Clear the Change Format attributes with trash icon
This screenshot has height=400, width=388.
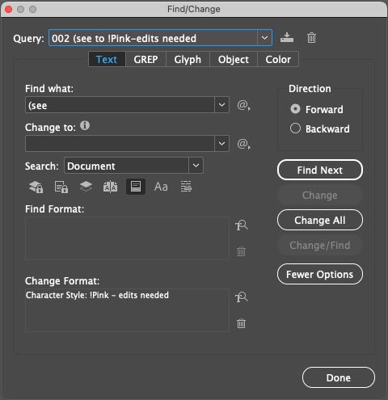[241, 323]
